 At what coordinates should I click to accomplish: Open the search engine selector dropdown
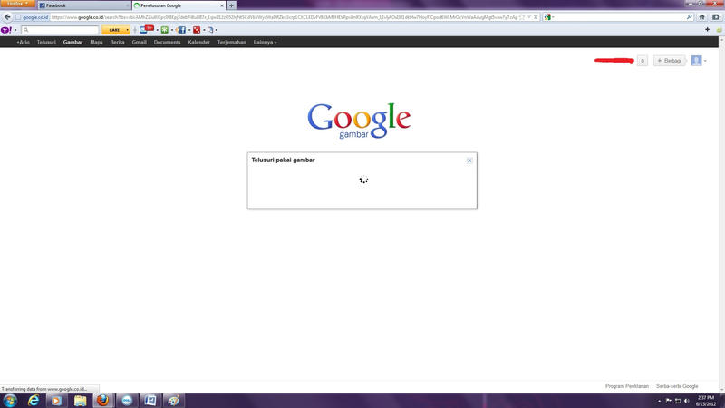(550, 17)
